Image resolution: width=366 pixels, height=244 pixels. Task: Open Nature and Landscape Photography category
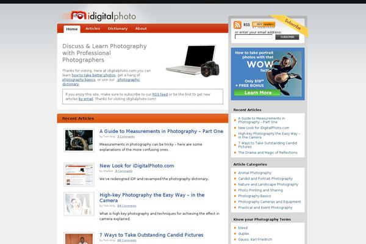pyautogui.click(x=268, y=184)
